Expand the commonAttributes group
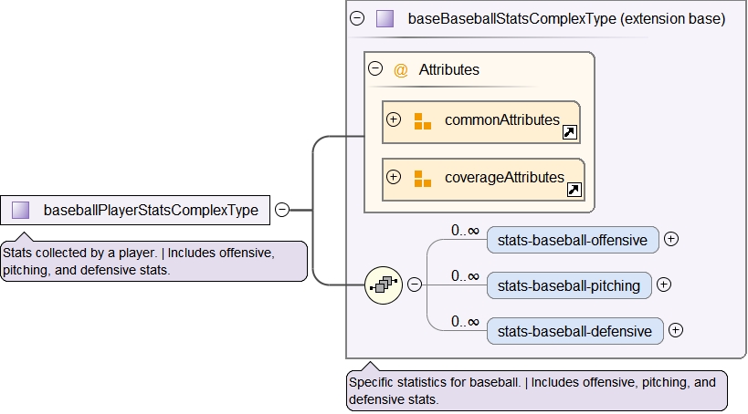The height and width of the screenshot is (414, 748). (x=394, y=119)
